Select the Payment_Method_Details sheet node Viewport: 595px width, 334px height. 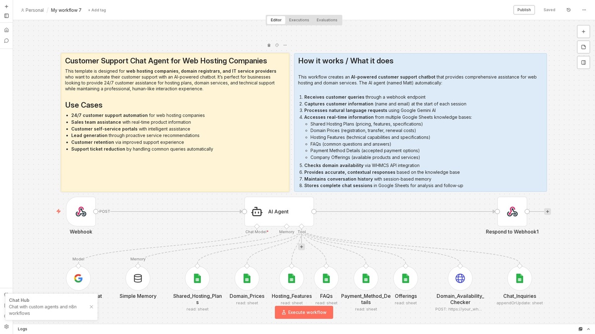coord(366,278)
